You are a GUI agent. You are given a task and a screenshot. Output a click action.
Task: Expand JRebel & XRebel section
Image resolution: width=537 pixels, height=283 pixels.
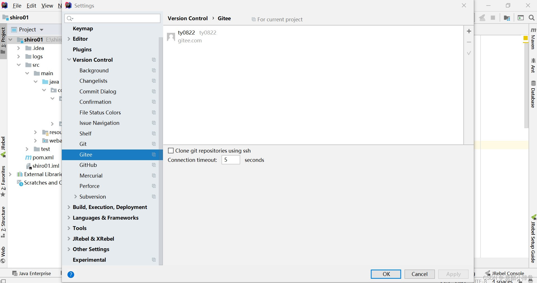tap(69, 239)
